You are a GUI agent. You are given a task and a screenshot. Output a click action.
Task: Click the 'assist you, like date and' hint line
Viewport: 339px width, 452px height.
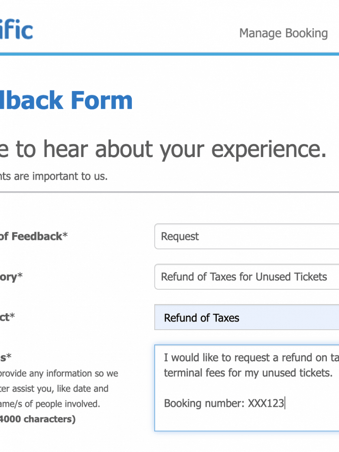[54, 389]
